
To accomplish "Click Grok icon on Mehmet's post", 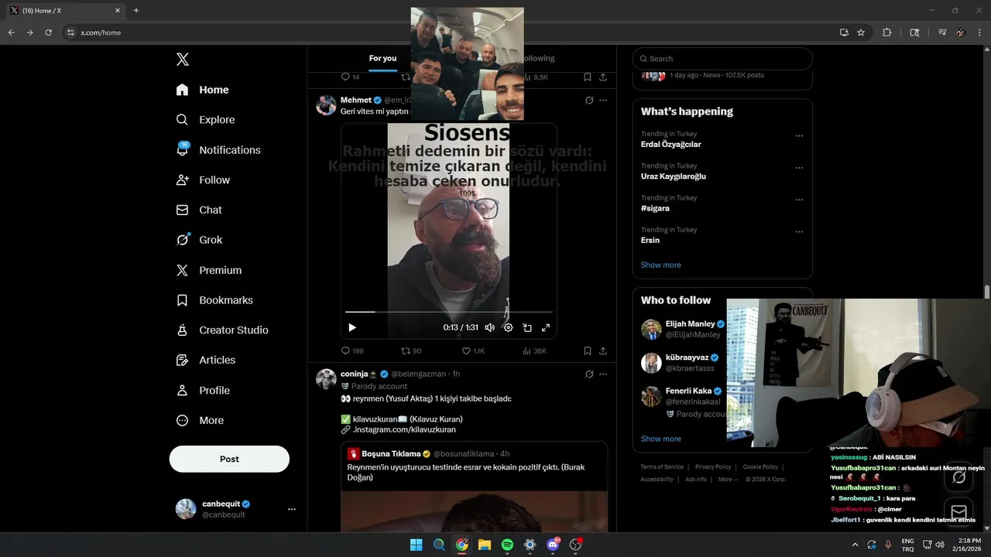I will coord(589,101).
